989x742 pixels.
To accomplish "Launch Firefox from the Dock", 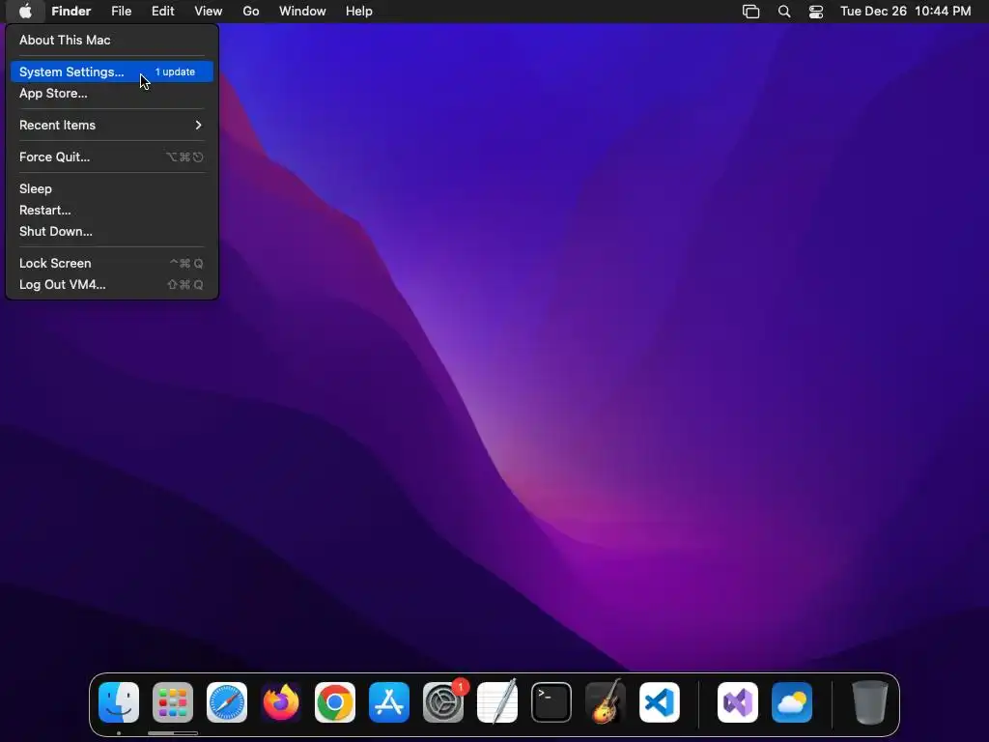I will click(x=281, y=702).
